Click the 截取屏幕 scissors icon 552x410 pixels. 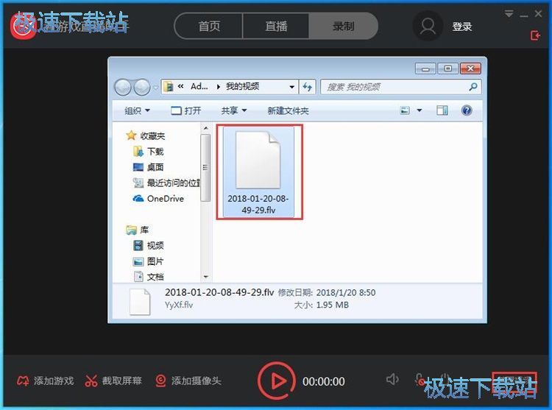point(91,381)
